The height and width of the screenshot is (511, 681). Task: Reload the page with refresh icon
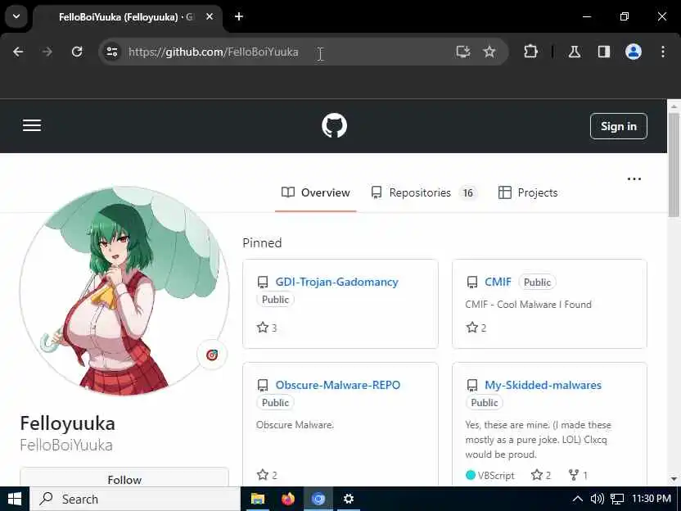coord(77,52)
